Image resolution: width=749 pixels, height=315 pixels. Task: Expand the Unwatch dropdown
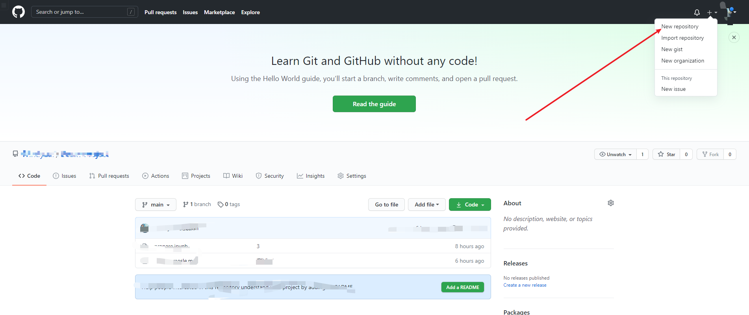point(616,154)
